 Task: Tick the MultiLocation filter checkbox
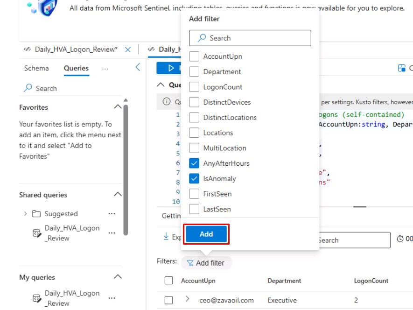pyautogui.click(x=194, y=148)
